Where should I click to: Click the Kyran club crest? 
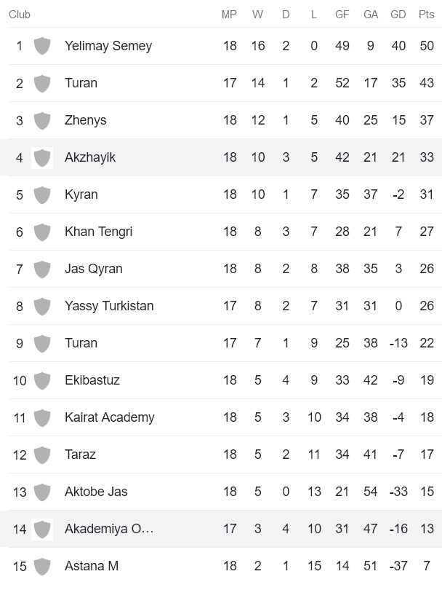coord(41,194)
